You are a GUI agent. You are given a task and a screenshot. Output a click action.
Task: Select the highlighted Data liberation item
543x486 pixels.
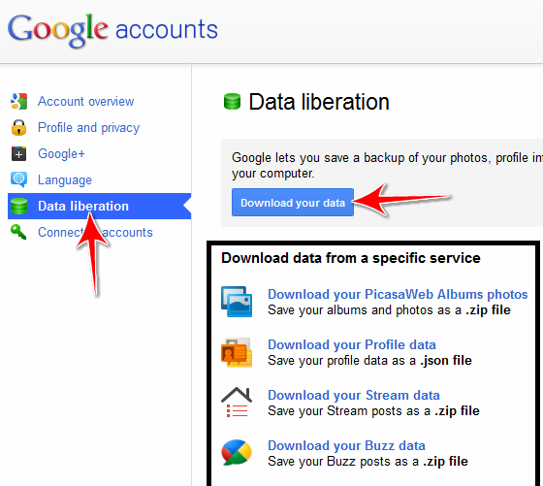click(99, 206)
